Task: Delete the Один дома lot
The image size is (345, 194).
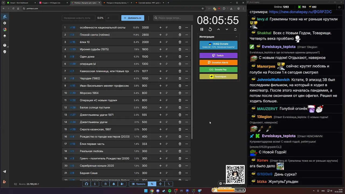Action: point(180,57)
